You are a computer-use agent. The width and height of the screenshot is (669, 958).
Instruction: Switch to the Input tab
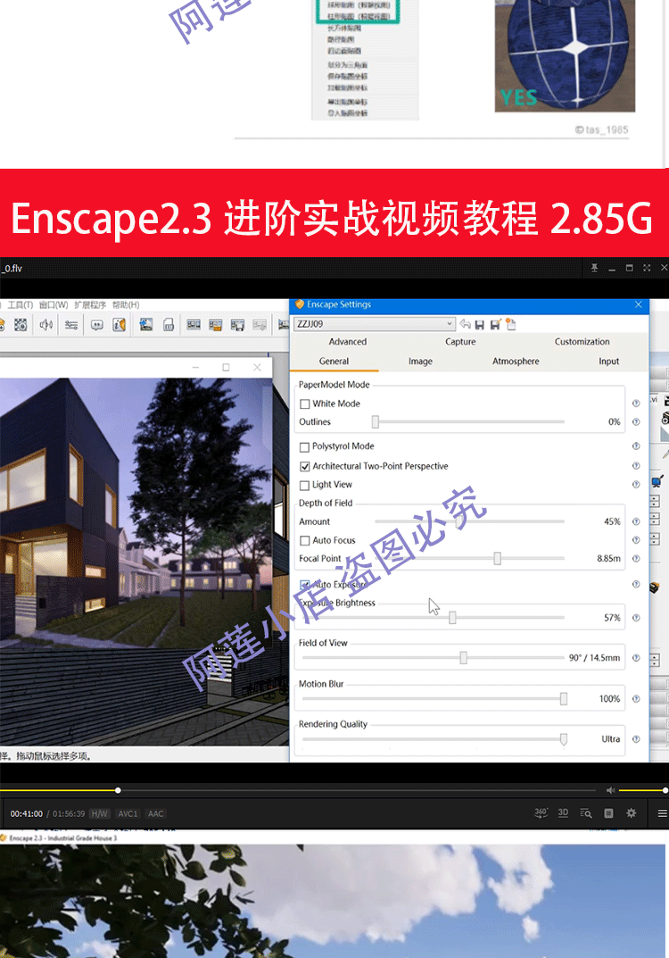pos(608,361)
